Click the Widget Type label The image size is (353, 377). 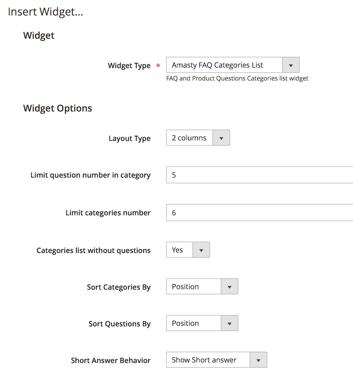coord(129,66)
